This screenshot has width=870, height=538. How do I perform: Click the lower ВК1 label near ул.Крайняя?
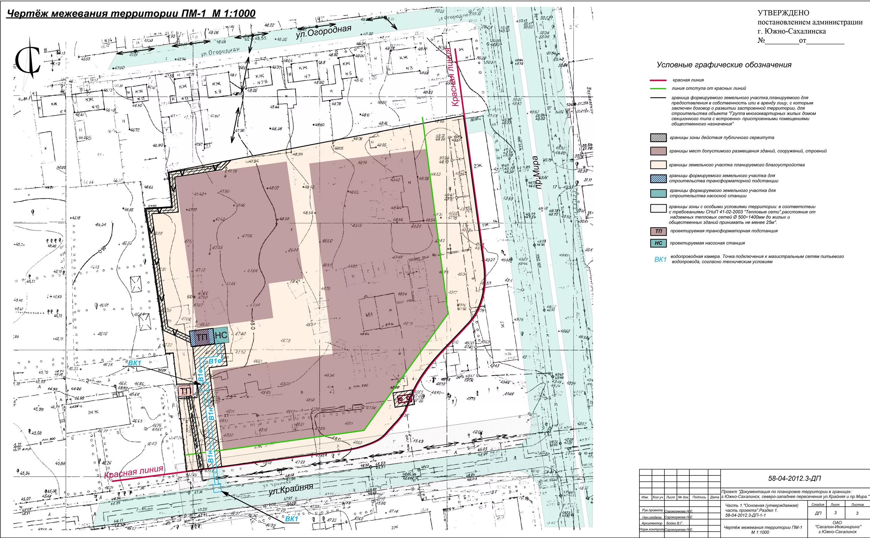[292, 519]
